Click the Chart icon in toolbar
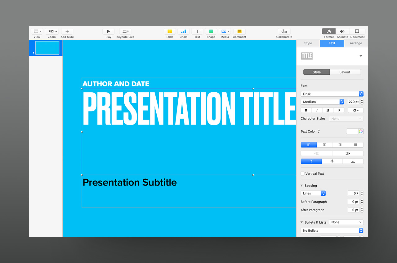Screen dimensions: 397x263 click(x=183, y=31)
